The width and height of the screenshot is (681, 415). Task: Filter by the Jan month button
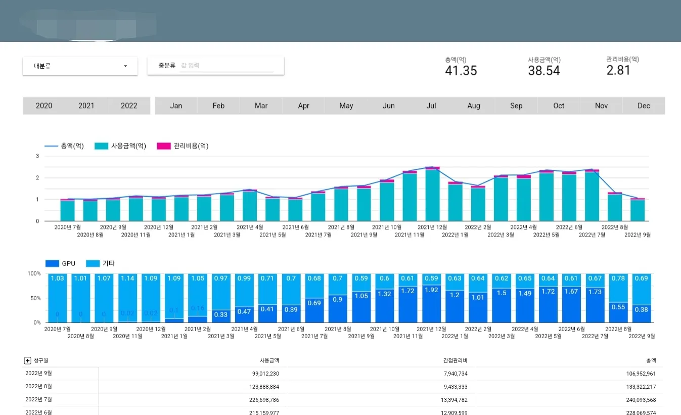176,106
